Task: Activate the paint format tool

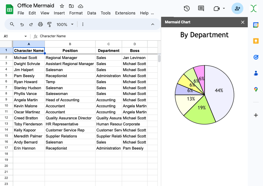Action: [x=49, y=24]
